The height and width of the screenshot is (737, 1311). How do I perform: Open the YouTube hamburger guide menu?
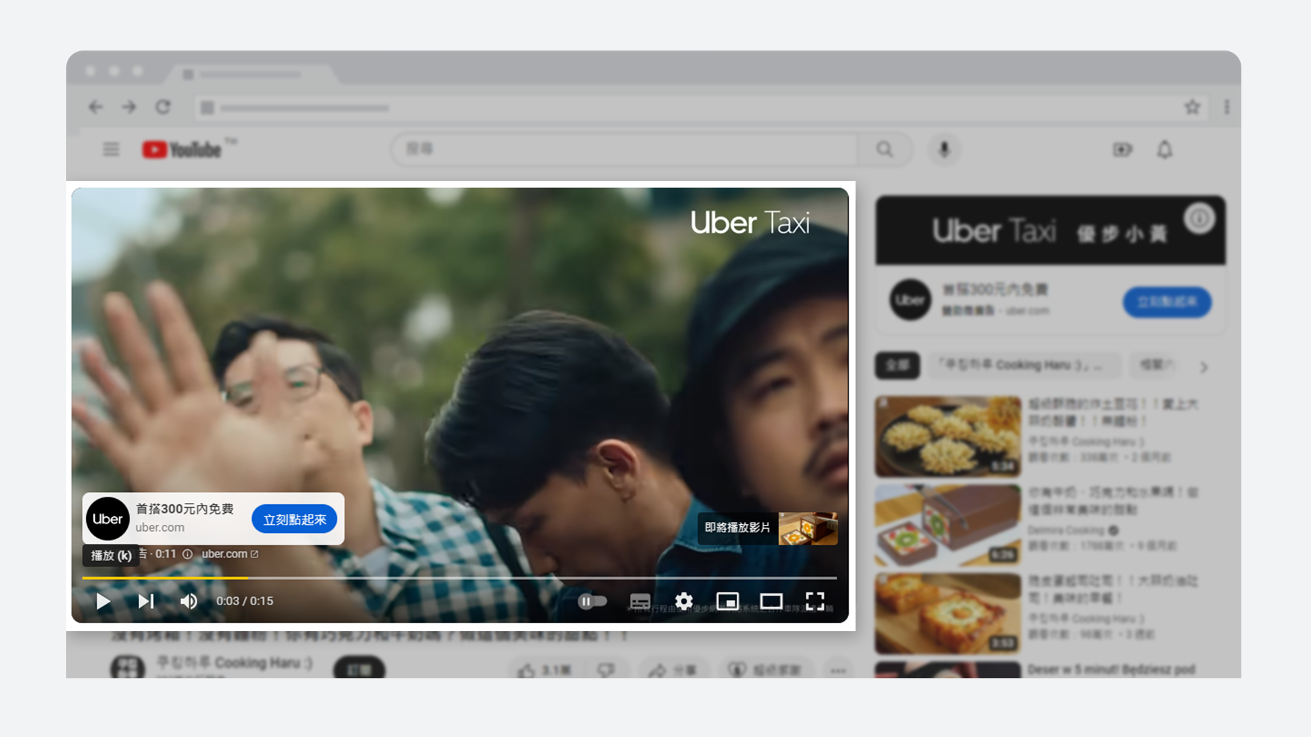(x=111, y=149)
